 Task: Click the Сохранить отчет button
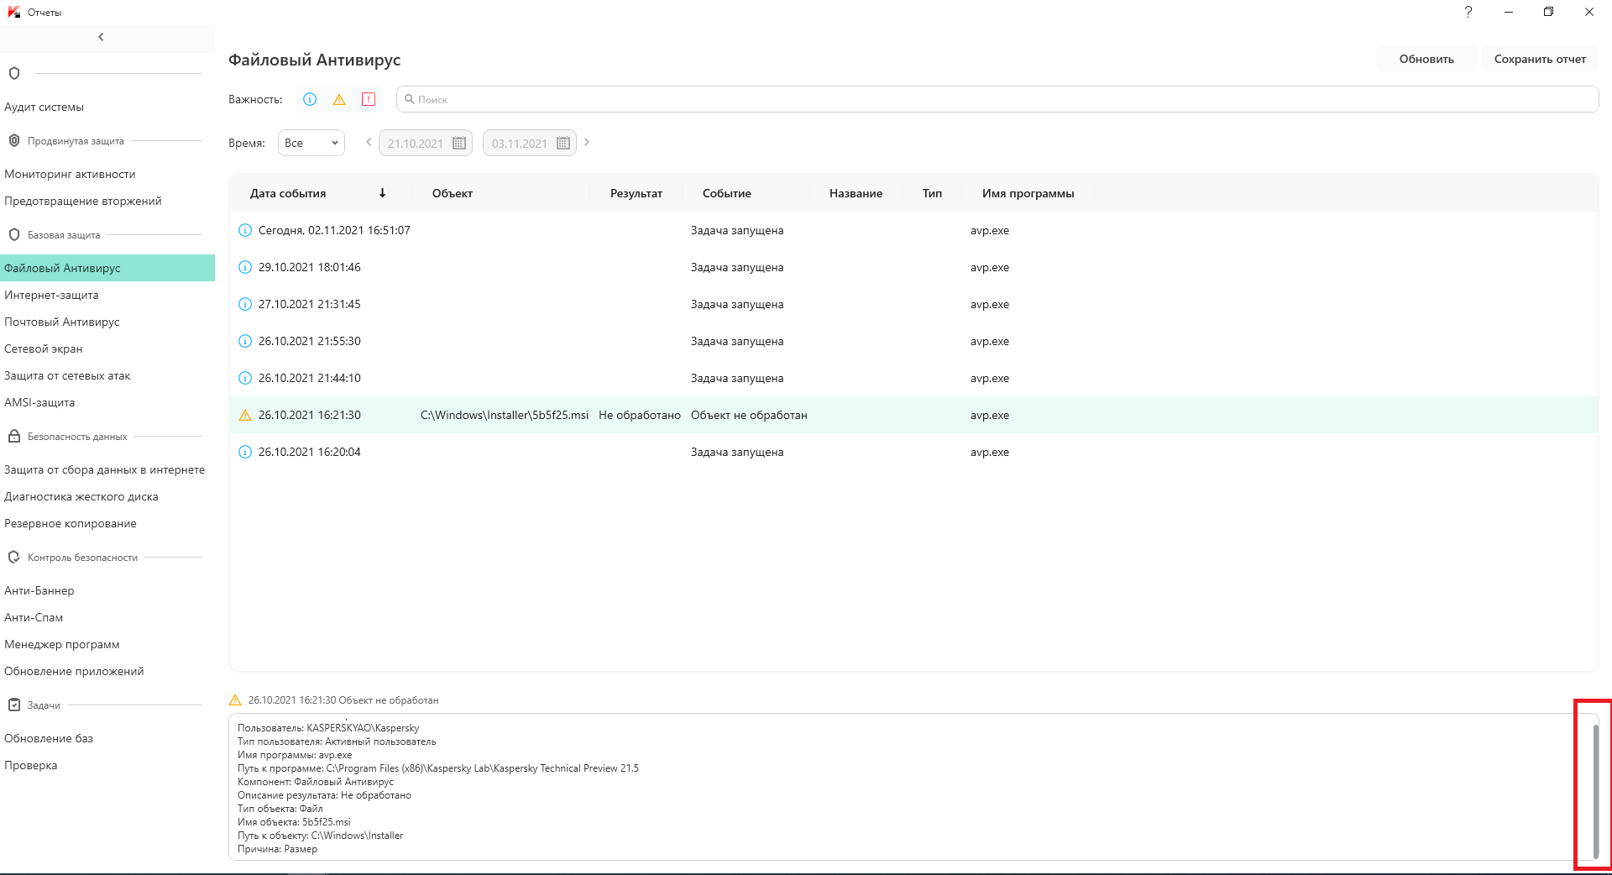(1540, 59)
